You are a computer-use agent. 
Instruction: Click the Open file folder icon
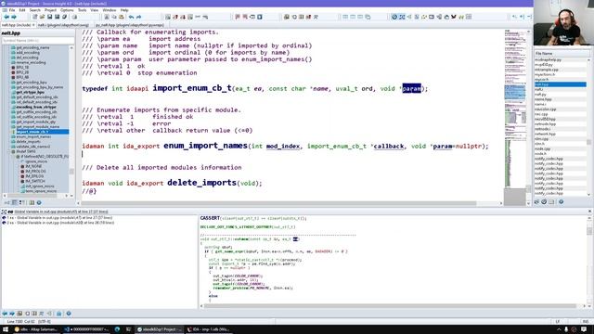click(42, 17)
